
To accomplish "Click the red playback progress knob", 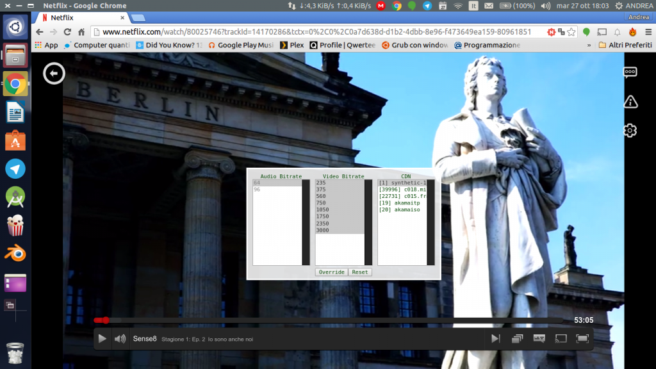I will point(106,320).
